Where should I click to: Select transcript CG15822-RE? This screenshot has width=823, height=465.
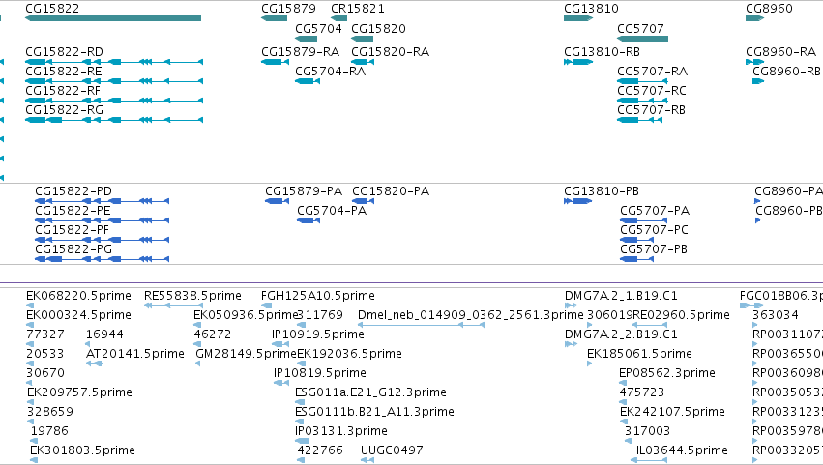pyautogui.click(x=114, y=81)
